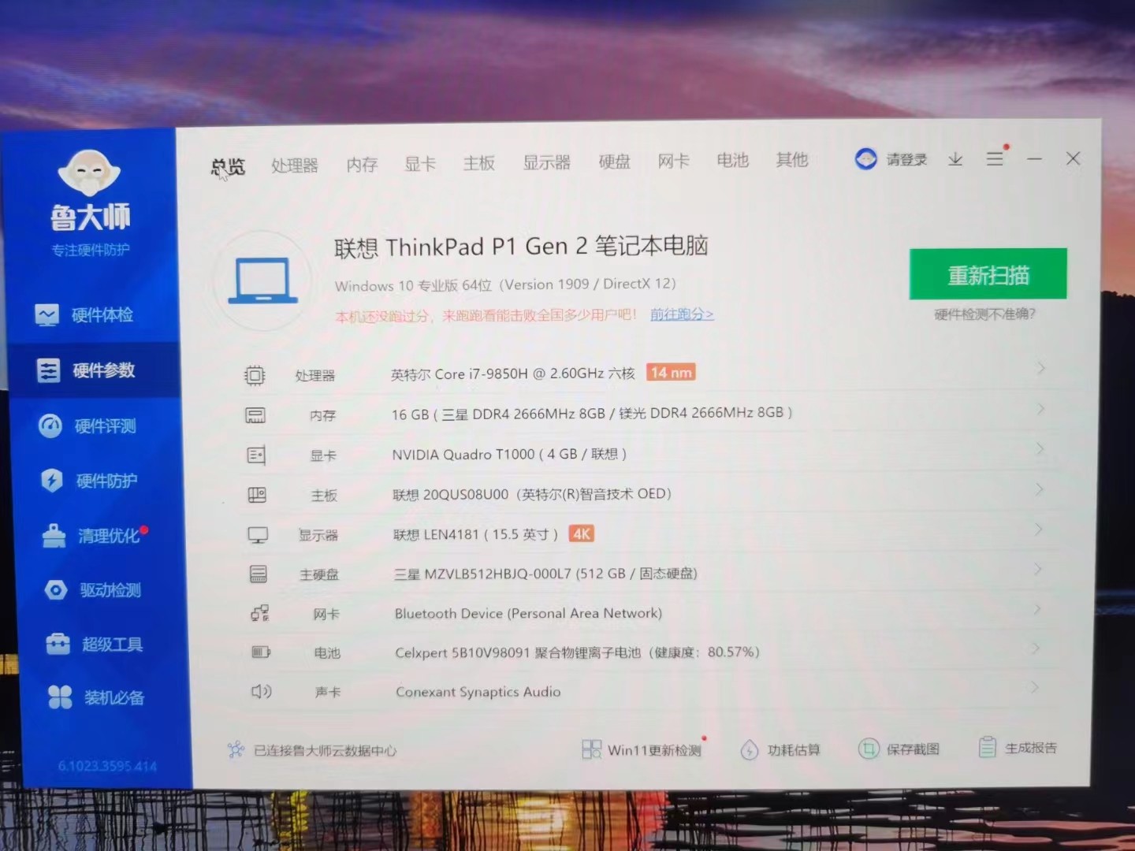This screenshot has height=851, width=1135.
Task: Expand the 声卡 Conexant row chevron
Action: (1035, 687)
